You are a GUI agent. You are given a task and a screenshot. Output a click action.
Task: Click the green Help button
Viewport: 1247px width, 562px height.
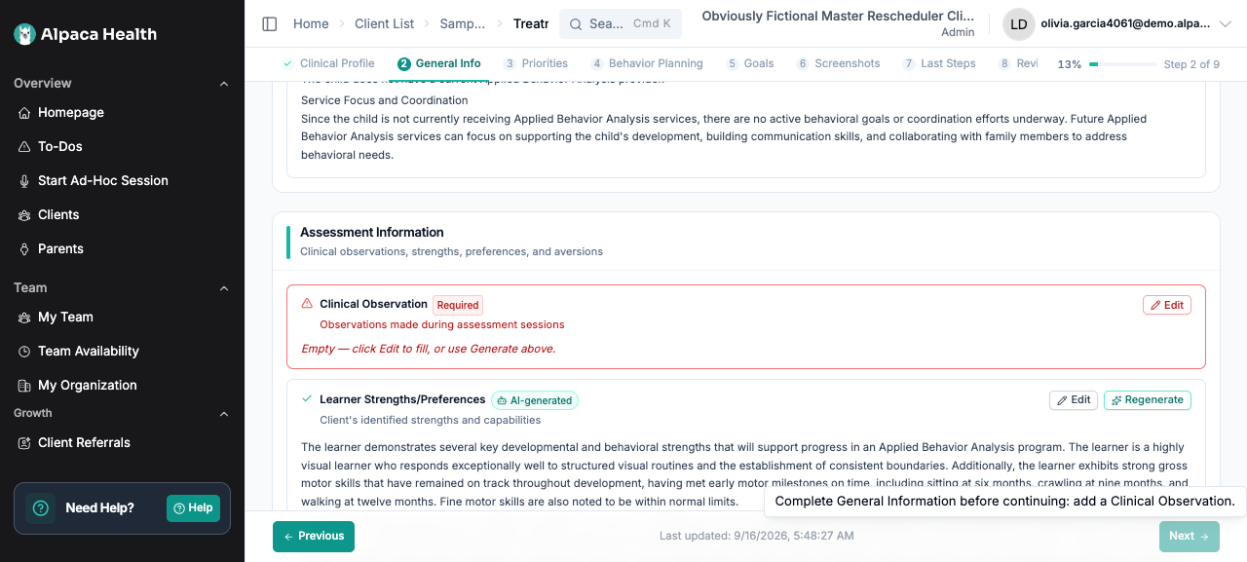[x=193, y=508]
